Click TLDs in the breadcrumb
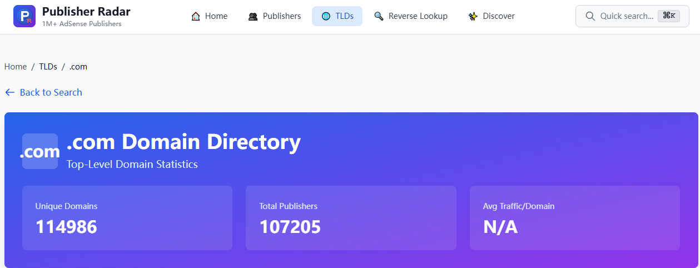Viewport: 700px width, 268px height. 48,67
